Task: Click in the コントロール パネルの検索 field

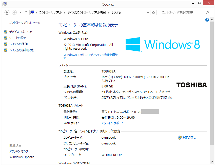Action: pos(182,12)
